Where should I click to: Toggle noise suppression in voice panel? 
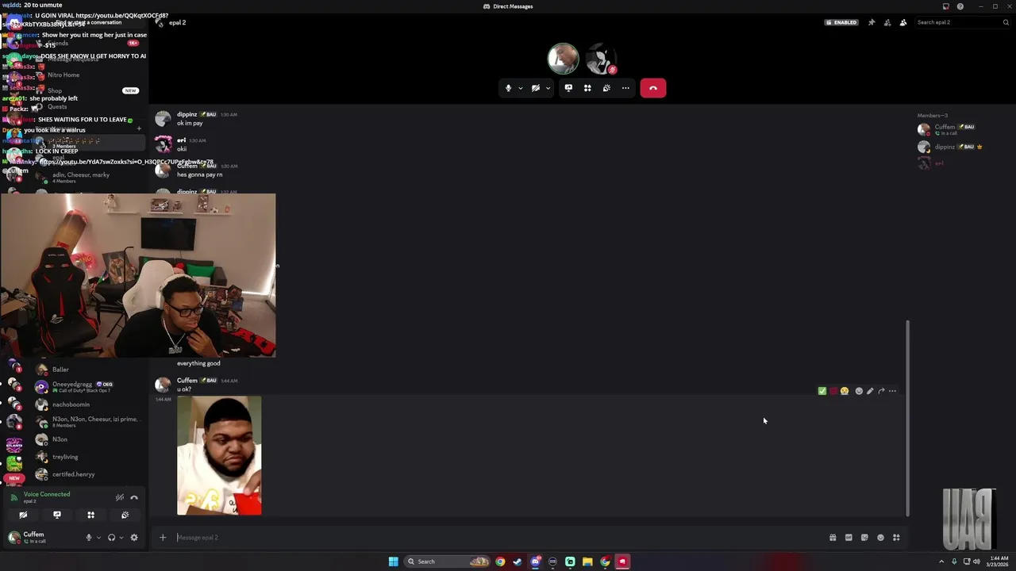click(x=120, y=497)
